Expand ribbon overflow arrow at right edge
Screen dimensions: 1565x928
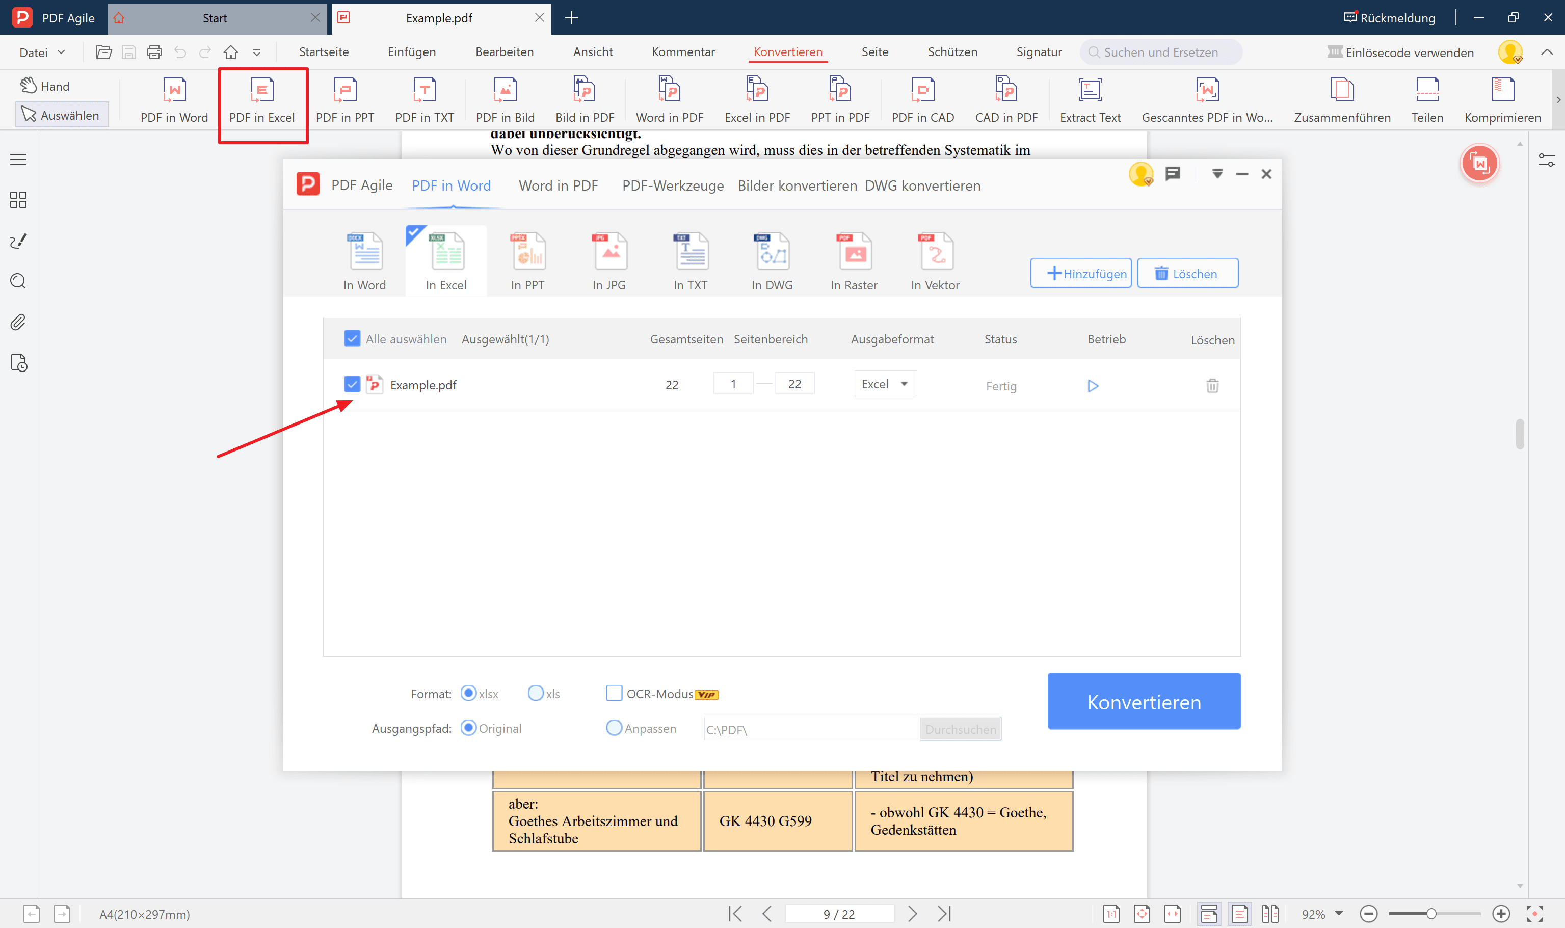coord(1558,100)
